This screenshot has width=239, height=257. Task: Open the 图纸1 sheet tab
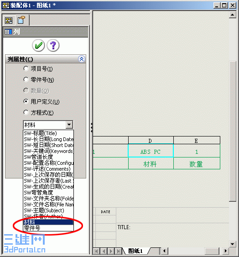135,251
